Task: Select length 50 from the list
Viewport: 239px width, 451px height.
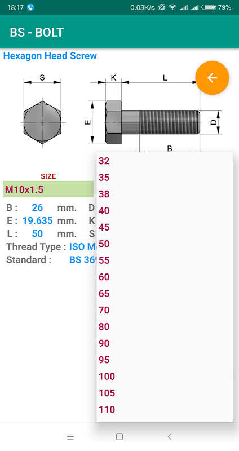Action: point(165,244)
